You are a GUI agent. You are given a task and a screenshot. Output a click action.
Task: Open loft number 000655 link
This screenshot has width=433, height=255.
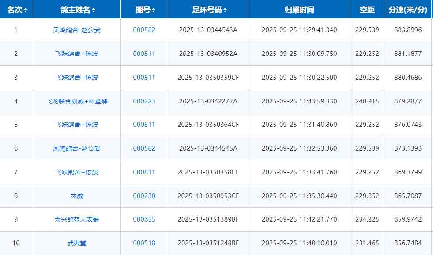coord(144,219)
